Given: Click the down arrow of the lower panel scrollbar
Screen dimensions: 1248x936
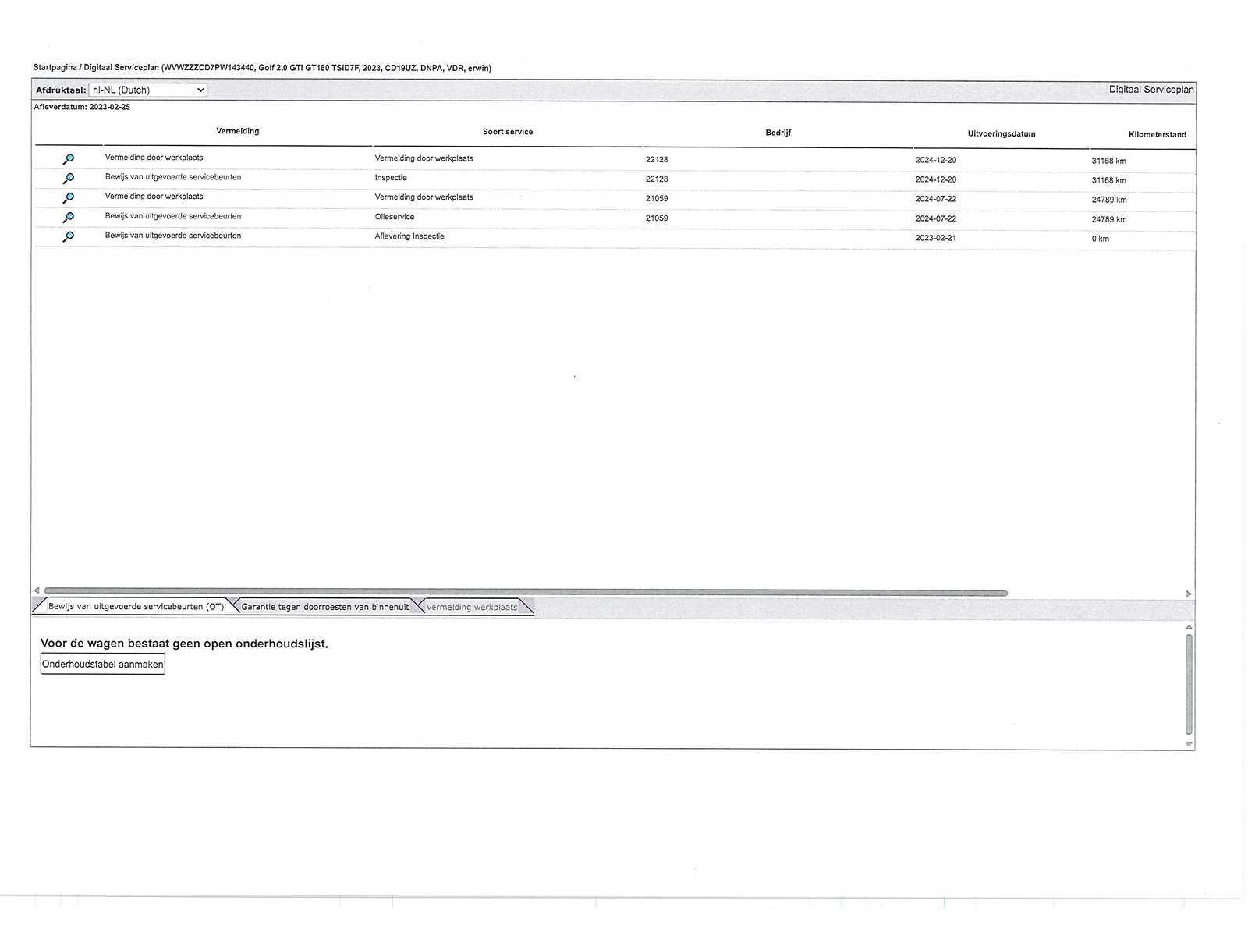Looking at the screenshot, I should tap(1189, 744).
